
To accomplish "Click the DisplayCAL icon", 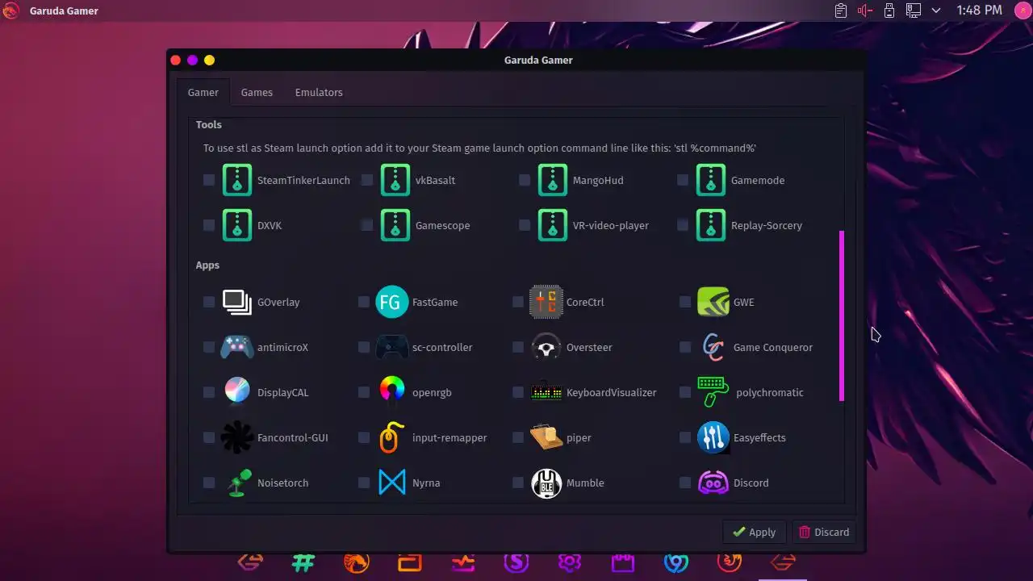I will [236, 392].
